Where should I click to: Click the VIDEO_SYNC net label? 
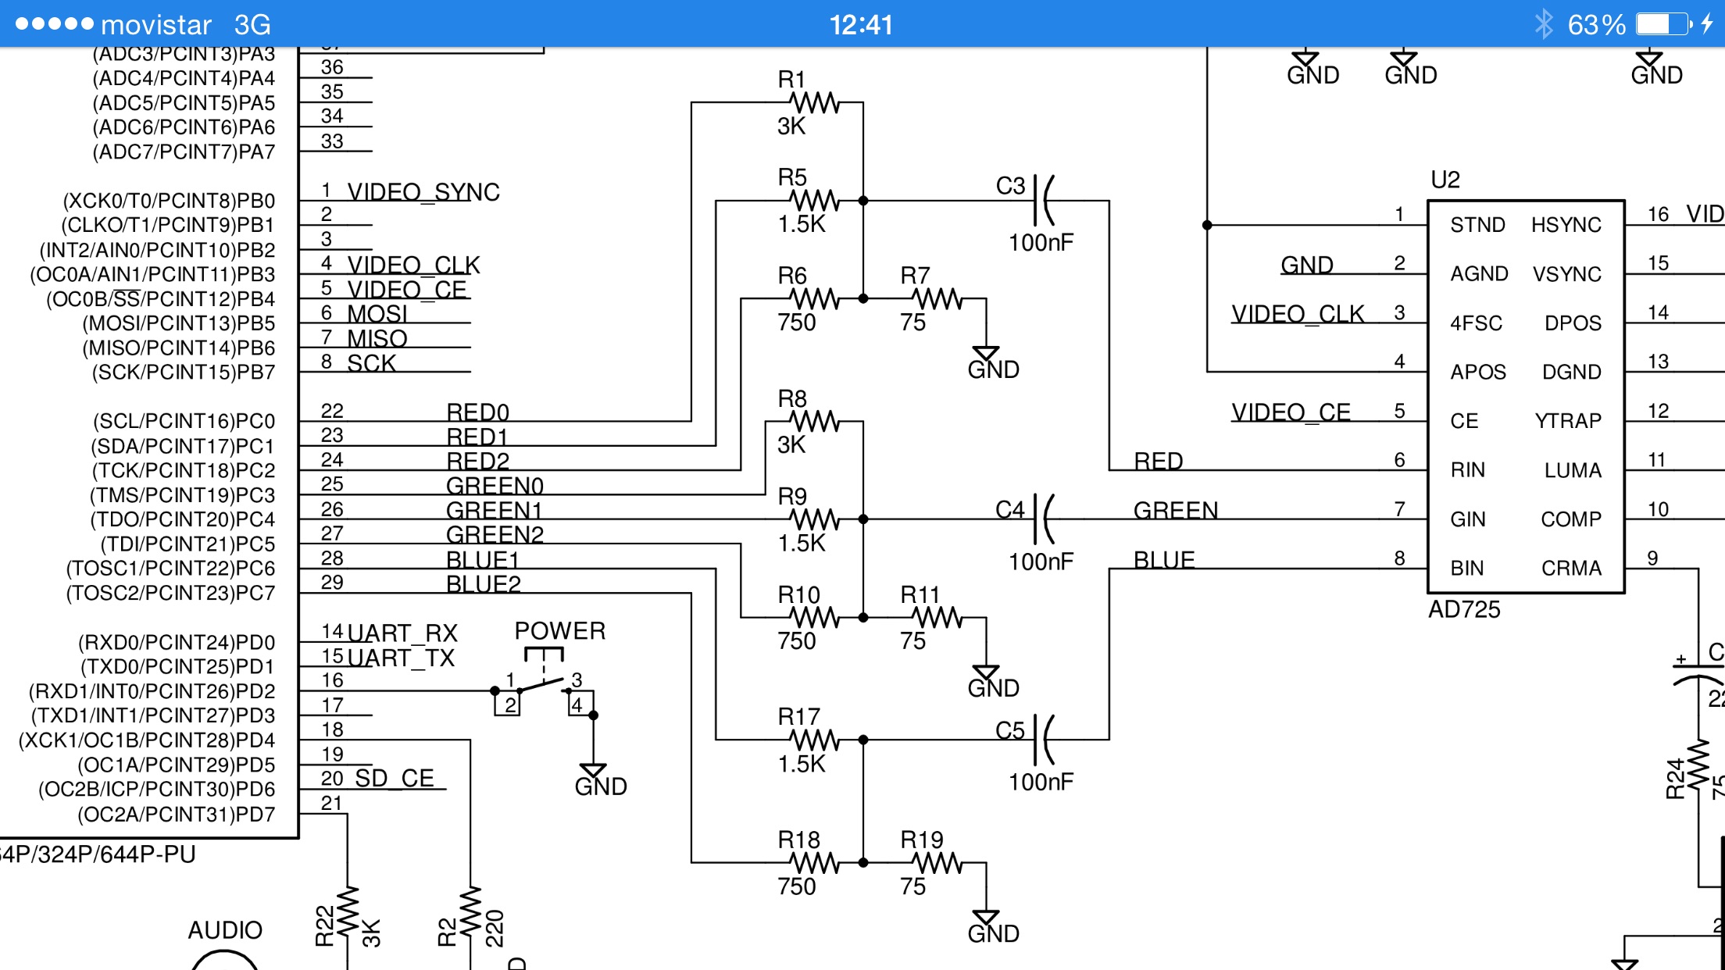pos(423,192)
